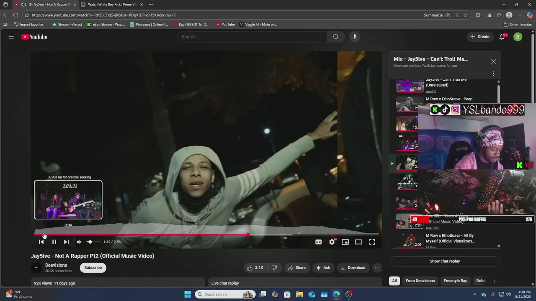Screen dimensions: 536x301
Task: Open more actions under the video
Action: point(377,268)
